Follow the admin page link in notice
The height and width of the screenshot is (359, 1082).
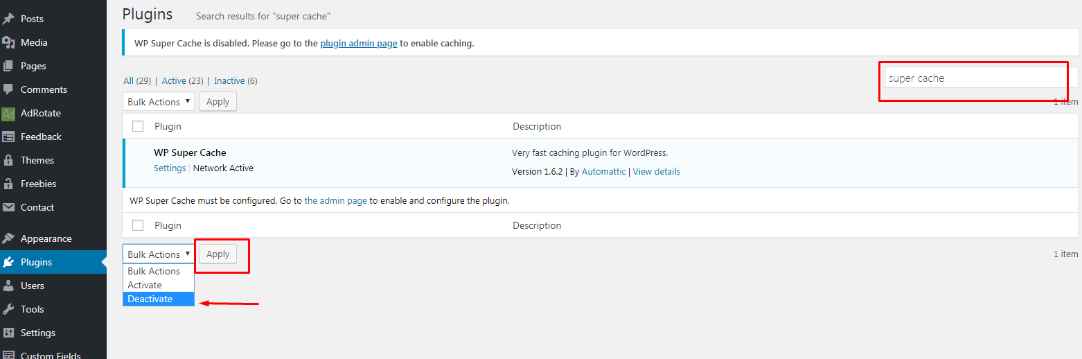[336, 200]
